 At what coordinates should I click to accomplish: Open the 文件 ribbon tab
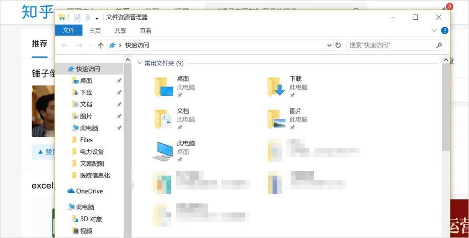tap(69, 30)
